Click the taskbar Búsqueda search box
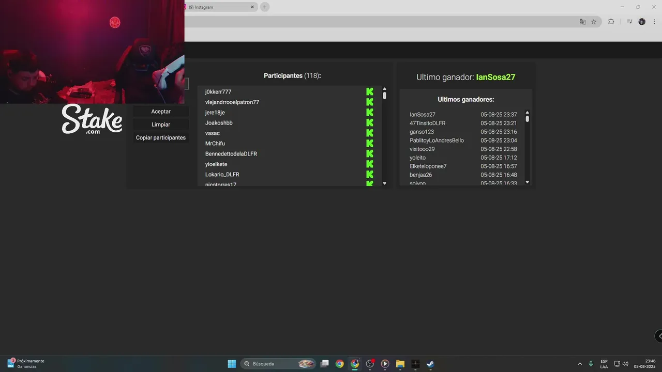662x372 pixels. pyautogui.click(x=278, y=364)
